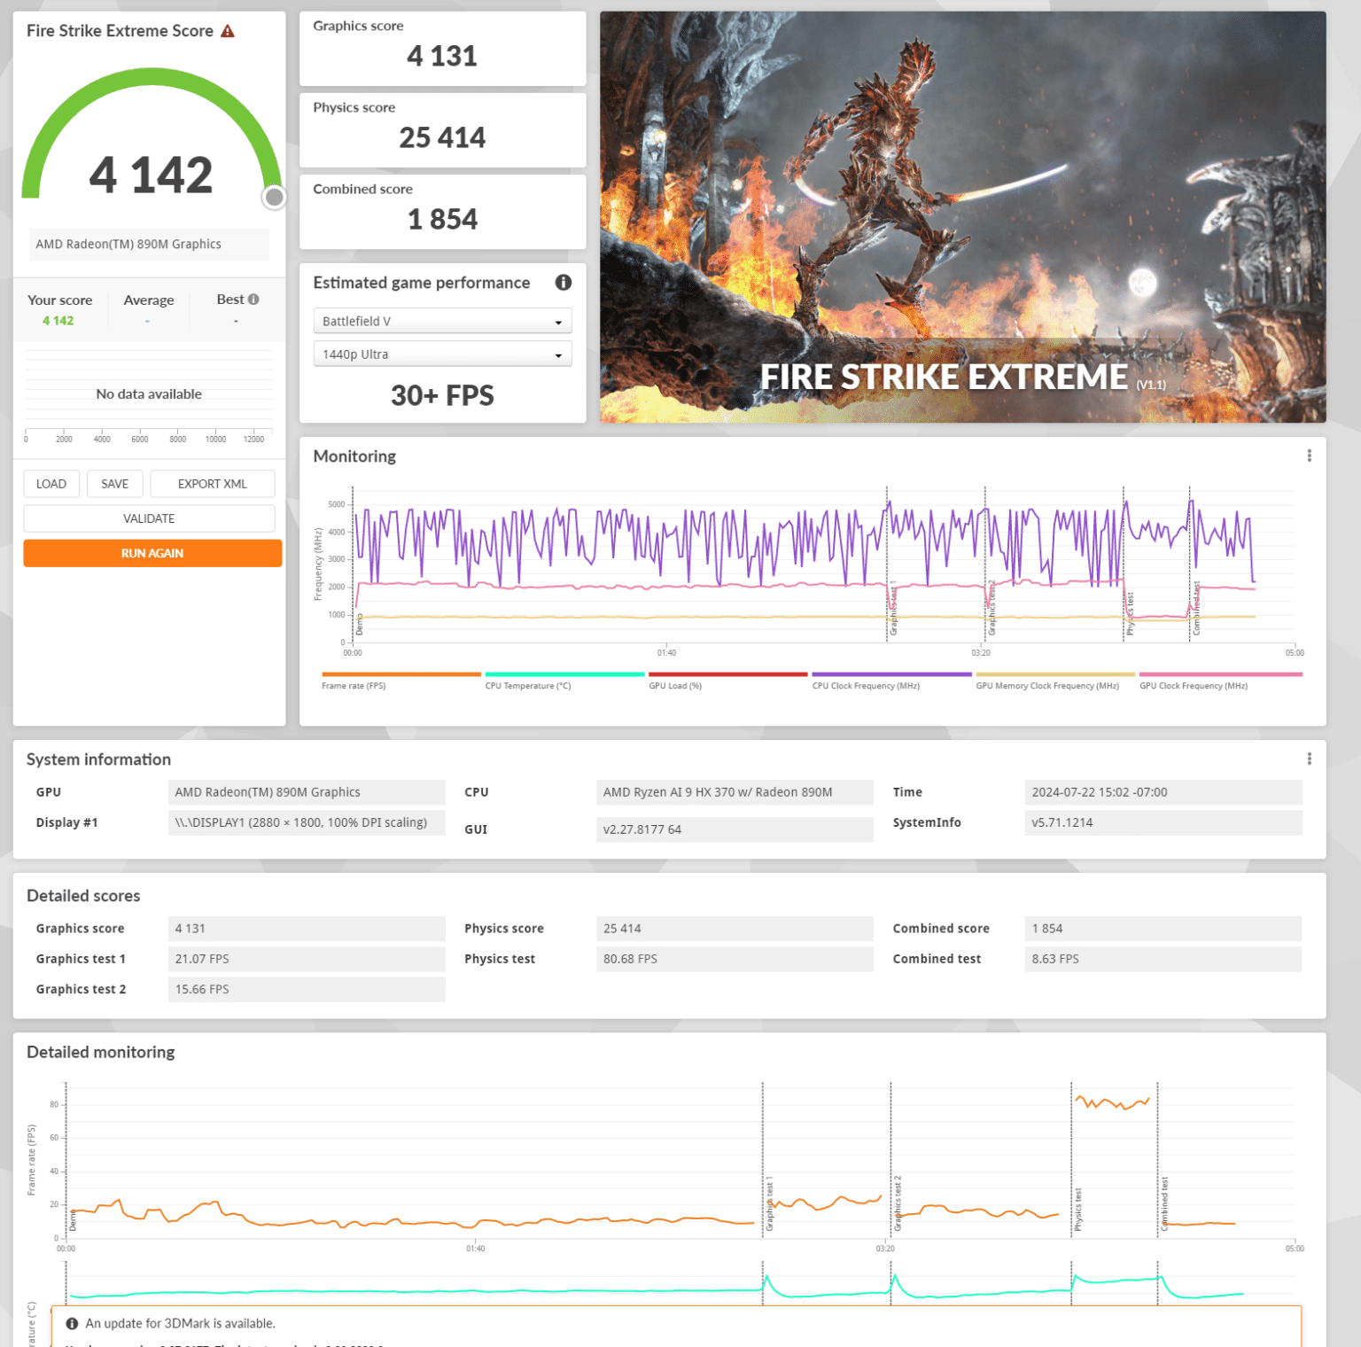The height and width of the screenshot is (1347, 1361).
Task: Click the Combined score card
Action: point(442,212)
